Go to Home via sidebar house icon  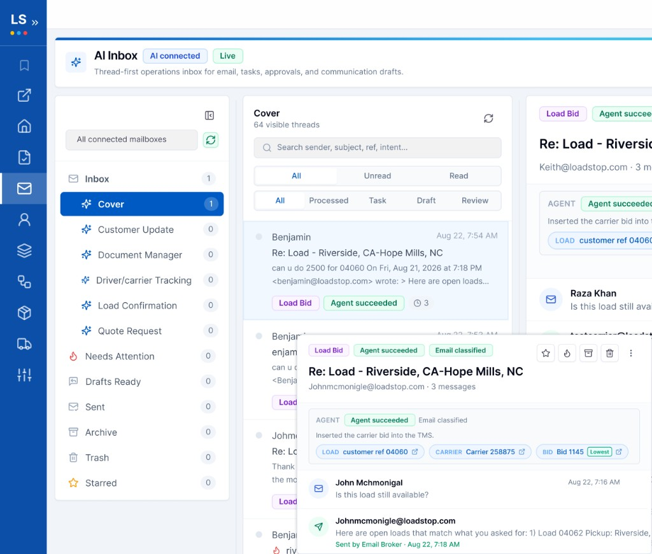pos(24,126)
